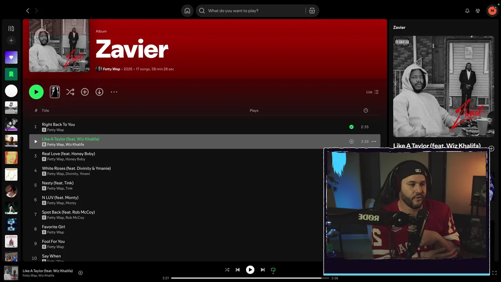Open more options for the Like A Taylor row
This screenshot has width=501, height=282.
[374, 141]
